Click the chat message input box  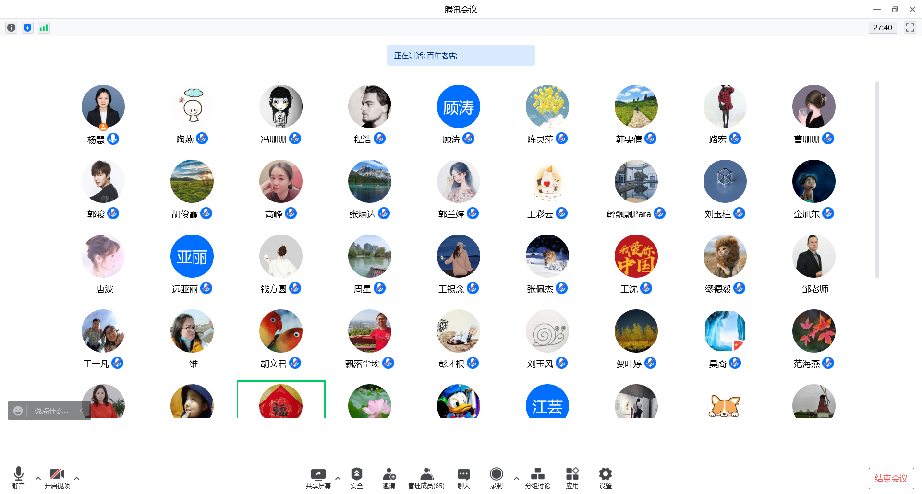click(51, 411)
